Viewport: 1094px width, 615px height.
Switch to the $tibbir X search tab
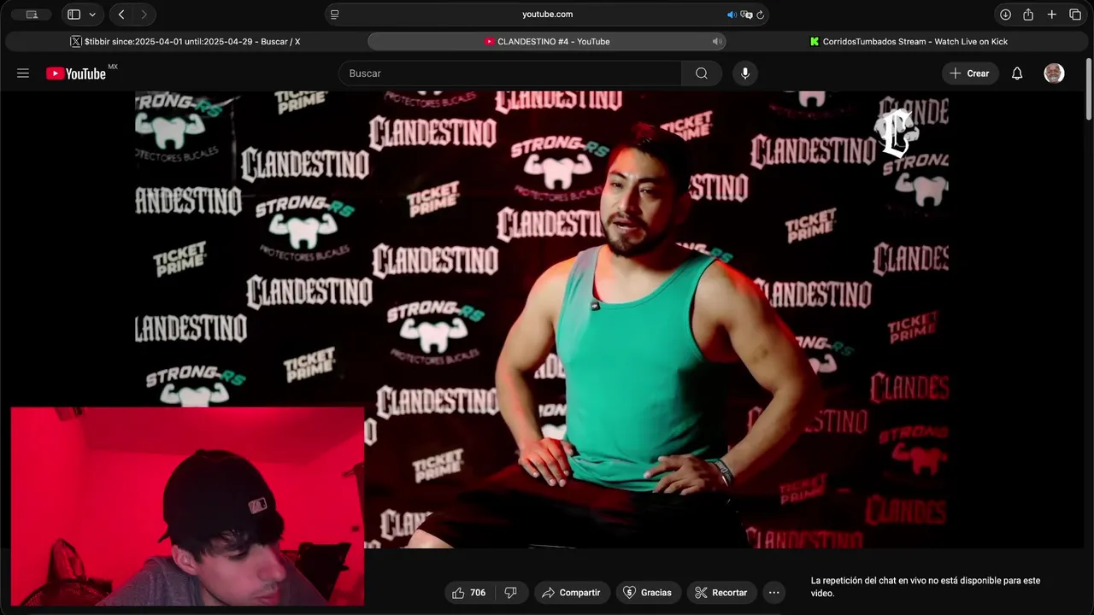tap(185, 41)
